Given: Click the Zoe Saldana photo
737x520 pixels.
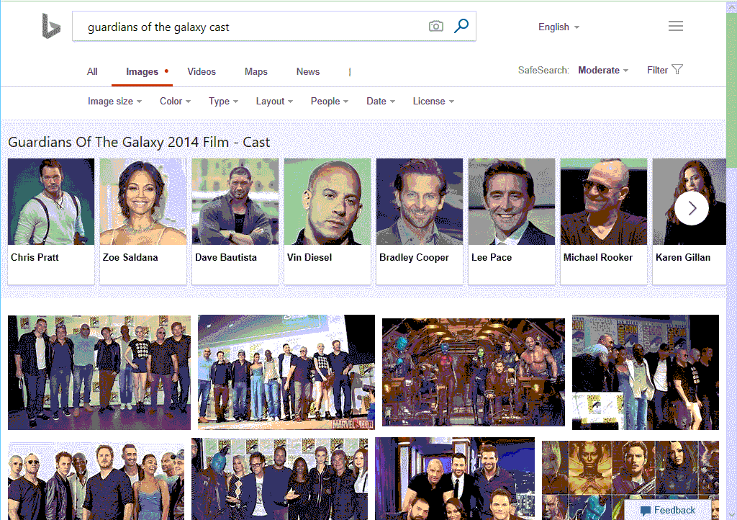Looking at the screenshot, I should (x=143, y=201).
